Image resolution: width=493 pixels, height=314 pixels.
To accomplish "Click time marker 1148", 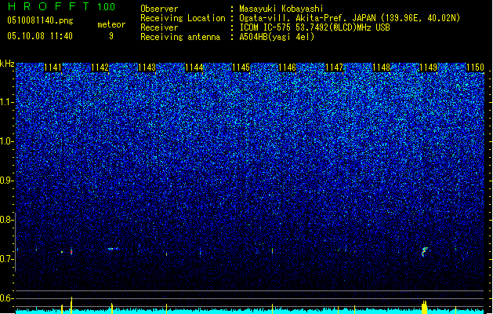I will tap(382, 68).
